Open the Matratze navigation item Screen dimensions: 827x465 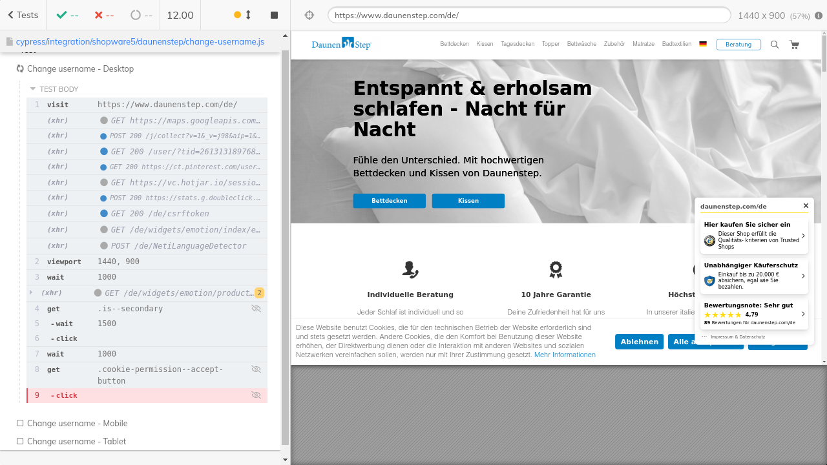(x=643, y=44)
